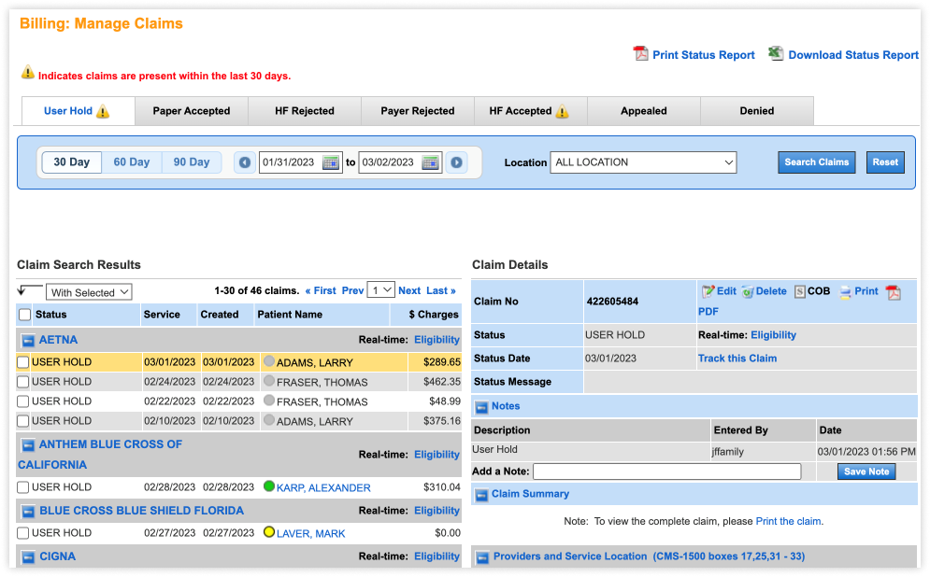Open the start date calendar picker
The height and width of the screenshot is (577, 930).
coord(331,162)
